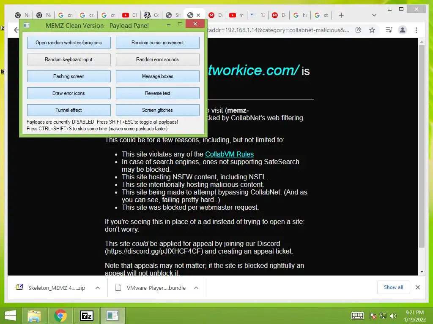Close the active Chrome tab
The width and height of the screenshot is (433, 324).
(198, 15)
